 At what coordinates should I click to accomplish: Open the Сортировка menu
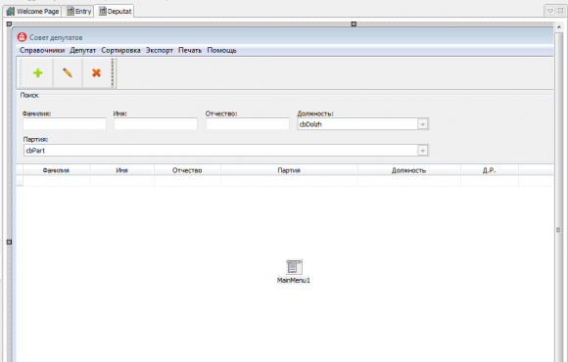click(x=120, y=50)
